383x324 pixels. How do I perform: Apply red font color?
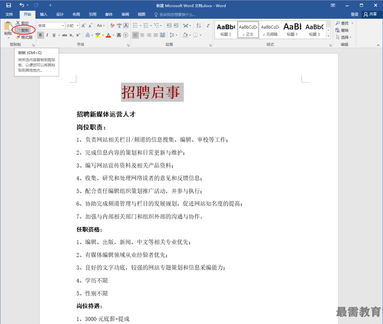pos(108,35)
